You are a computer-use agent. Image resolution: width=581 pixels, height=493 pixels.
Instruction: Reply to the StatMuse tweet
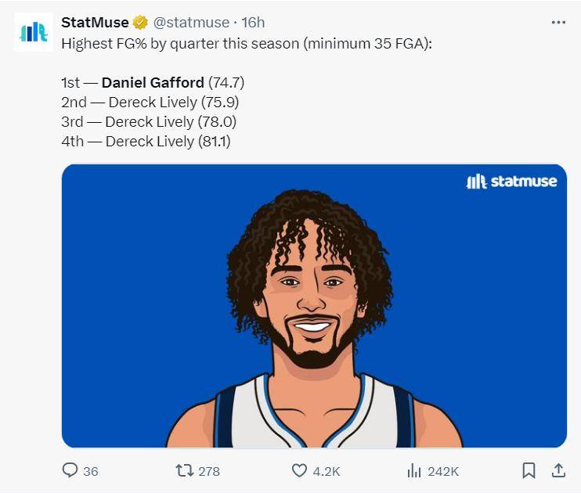point(70,470)
